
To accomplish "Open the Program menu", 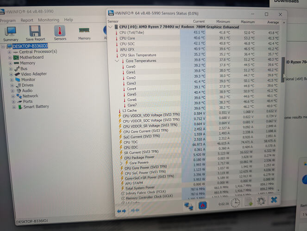I will click(8, 20).
